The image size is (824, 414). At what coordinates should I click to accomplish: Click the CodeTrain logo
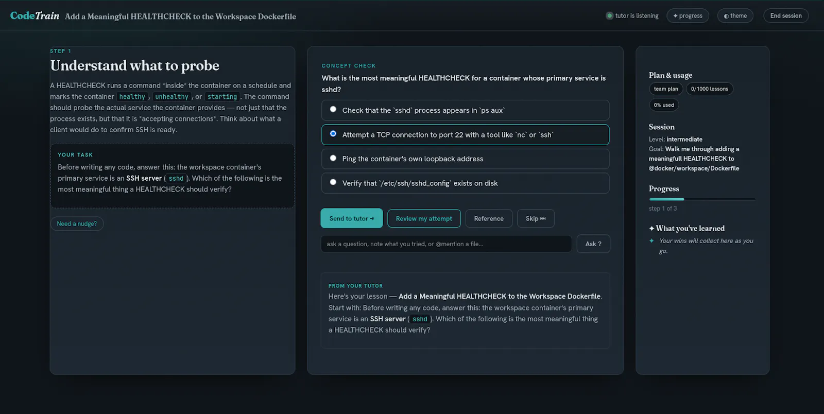pos(35,16)
